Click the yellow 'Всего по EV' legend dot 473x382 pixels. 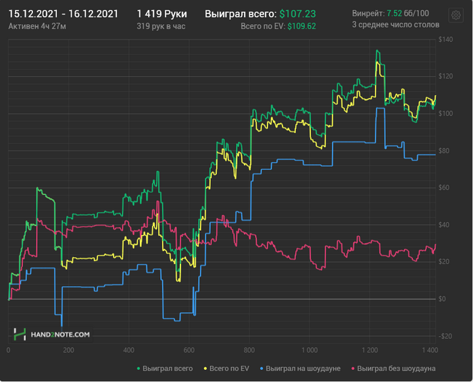point(205,369)
